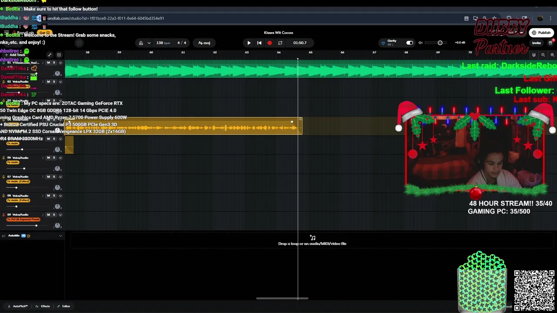Click the master volume slider handle

click(440, 43)
